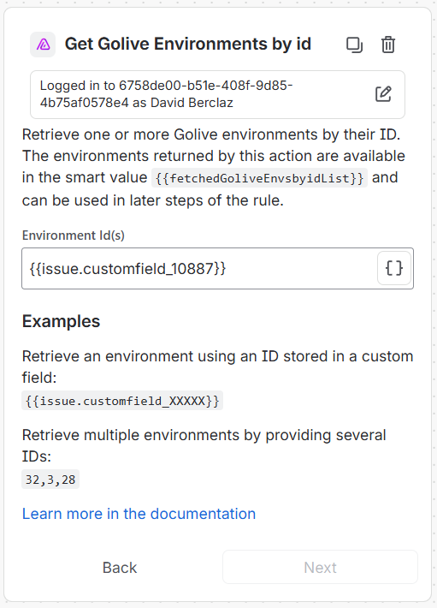
Task: Edit the logged-in connection via pencil icon
Action: click(383, 94)
